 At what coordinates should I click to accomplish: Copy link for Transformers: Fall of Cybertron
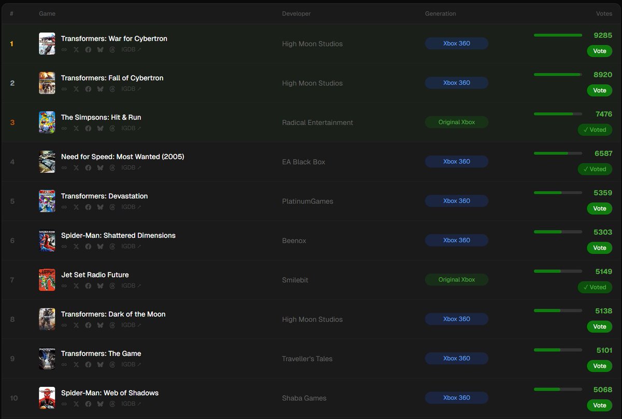pos(64,89)
